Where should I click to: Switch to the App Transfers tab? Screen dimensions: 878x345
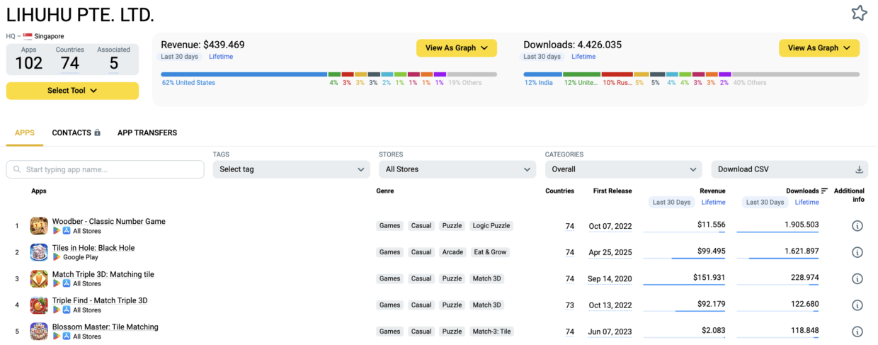(x=147, y=132)
